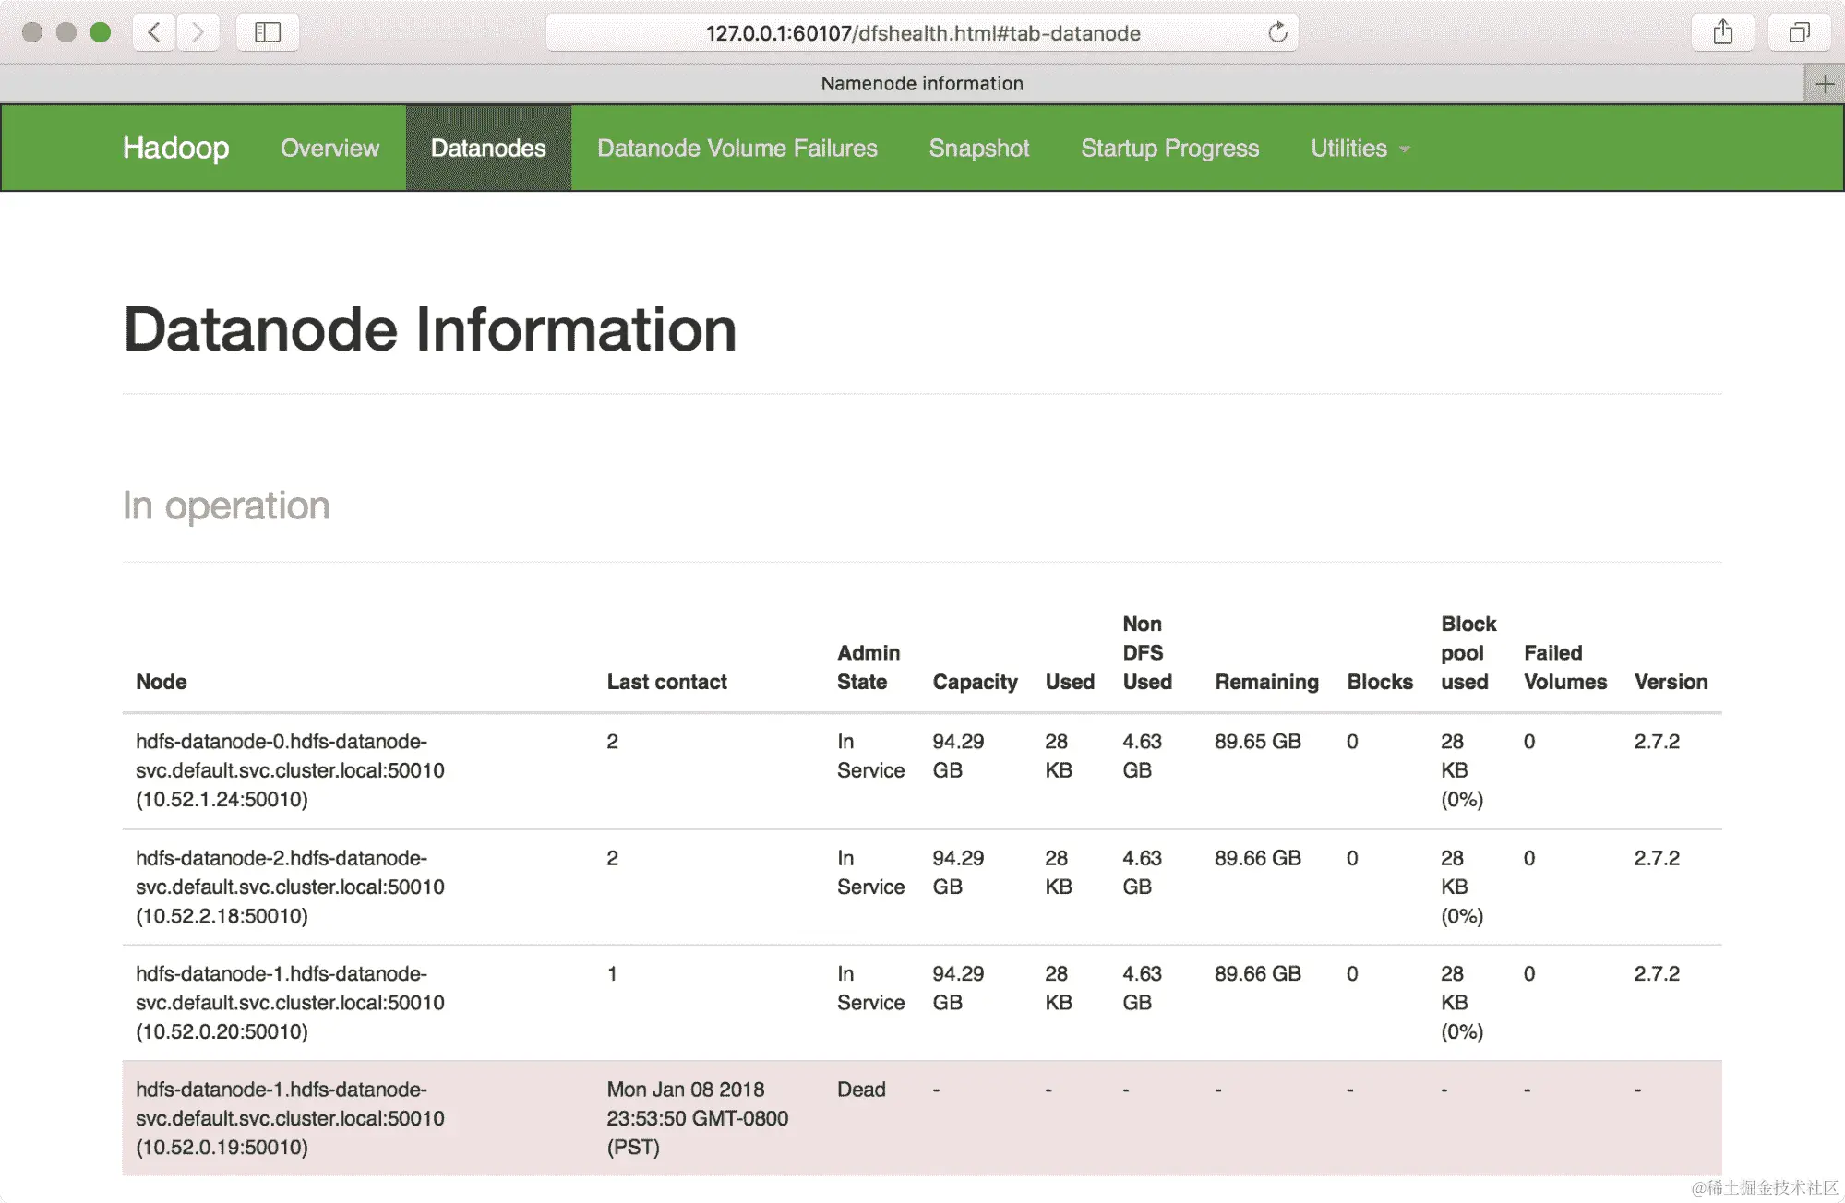Click the address bar URL field
This screenshot has height=1203, width=1845.
click(x=921, y=33)
